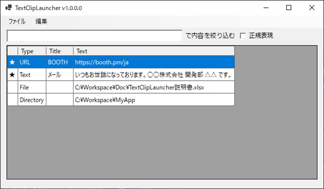Click the empty title cell in Directory row
Image resolution: width=324 pixels, height=189 pixels.
(x=60, y=100)
